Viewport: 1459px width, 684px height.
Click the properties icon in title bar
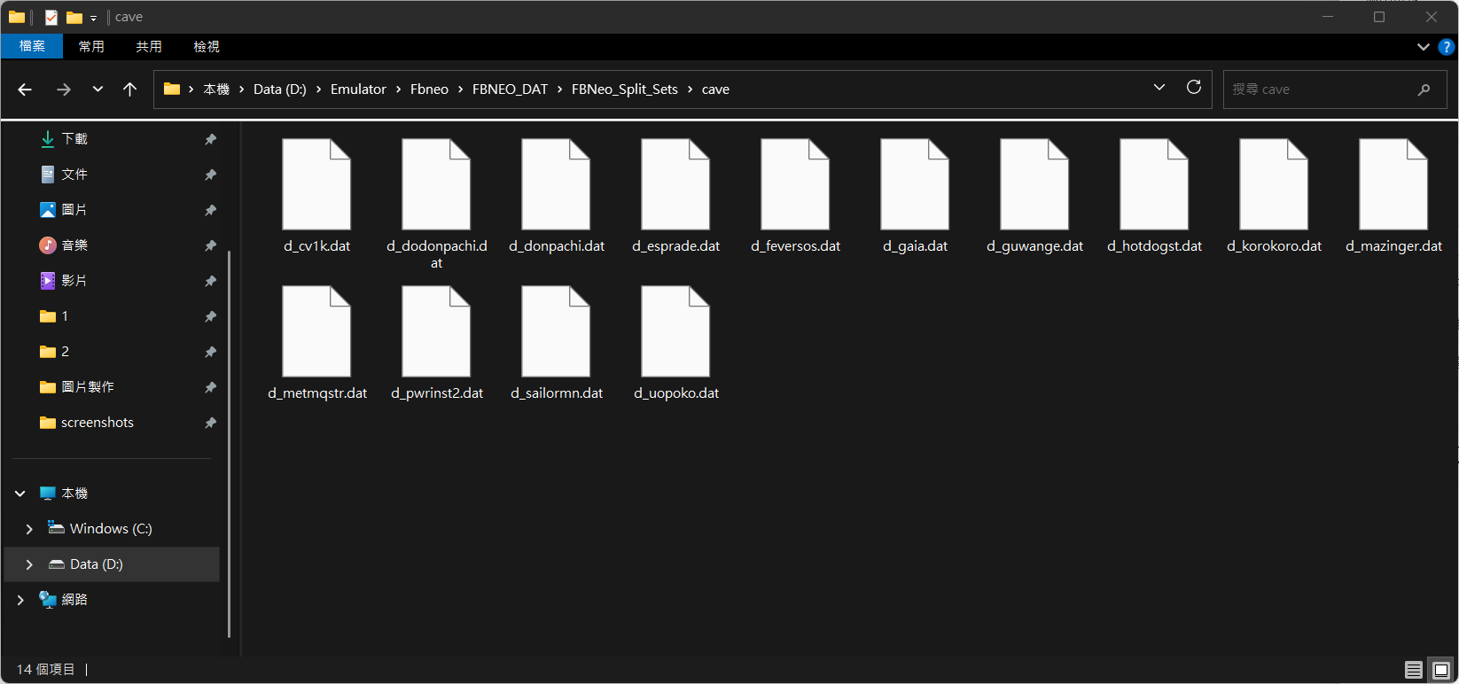tap(51, 17)
